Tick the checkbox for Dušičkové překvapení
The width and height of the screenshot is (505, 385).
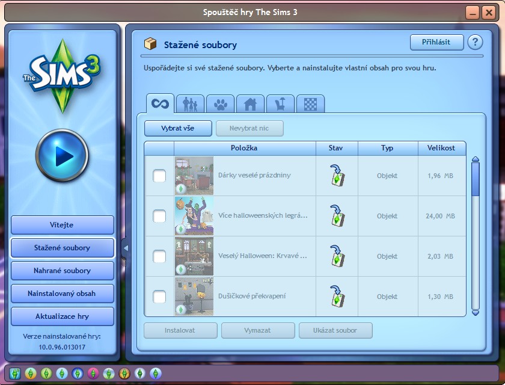coord(159,297)
